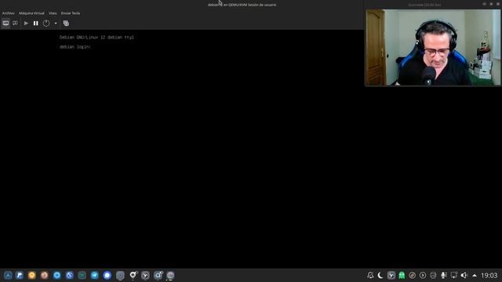Show the graphical console view
The image size is (502, 282).
pyautogui.click(x=5, y=23)
